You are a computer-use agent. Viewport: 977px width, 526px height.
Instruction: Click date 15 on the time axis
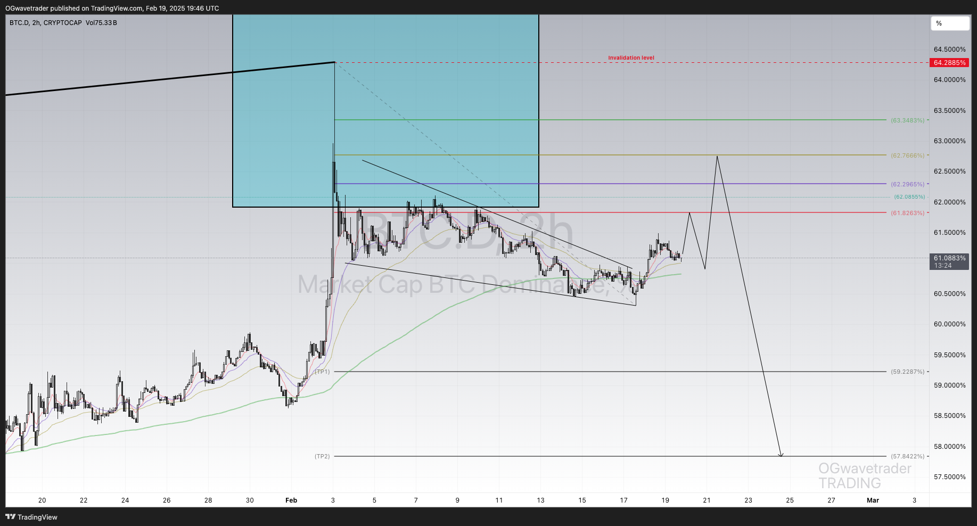pos(582,500)
